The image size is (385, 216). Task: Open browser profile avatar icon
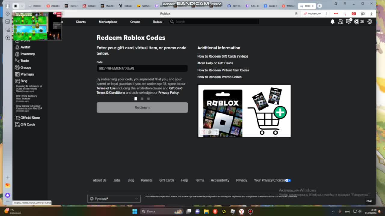(8, 6)
